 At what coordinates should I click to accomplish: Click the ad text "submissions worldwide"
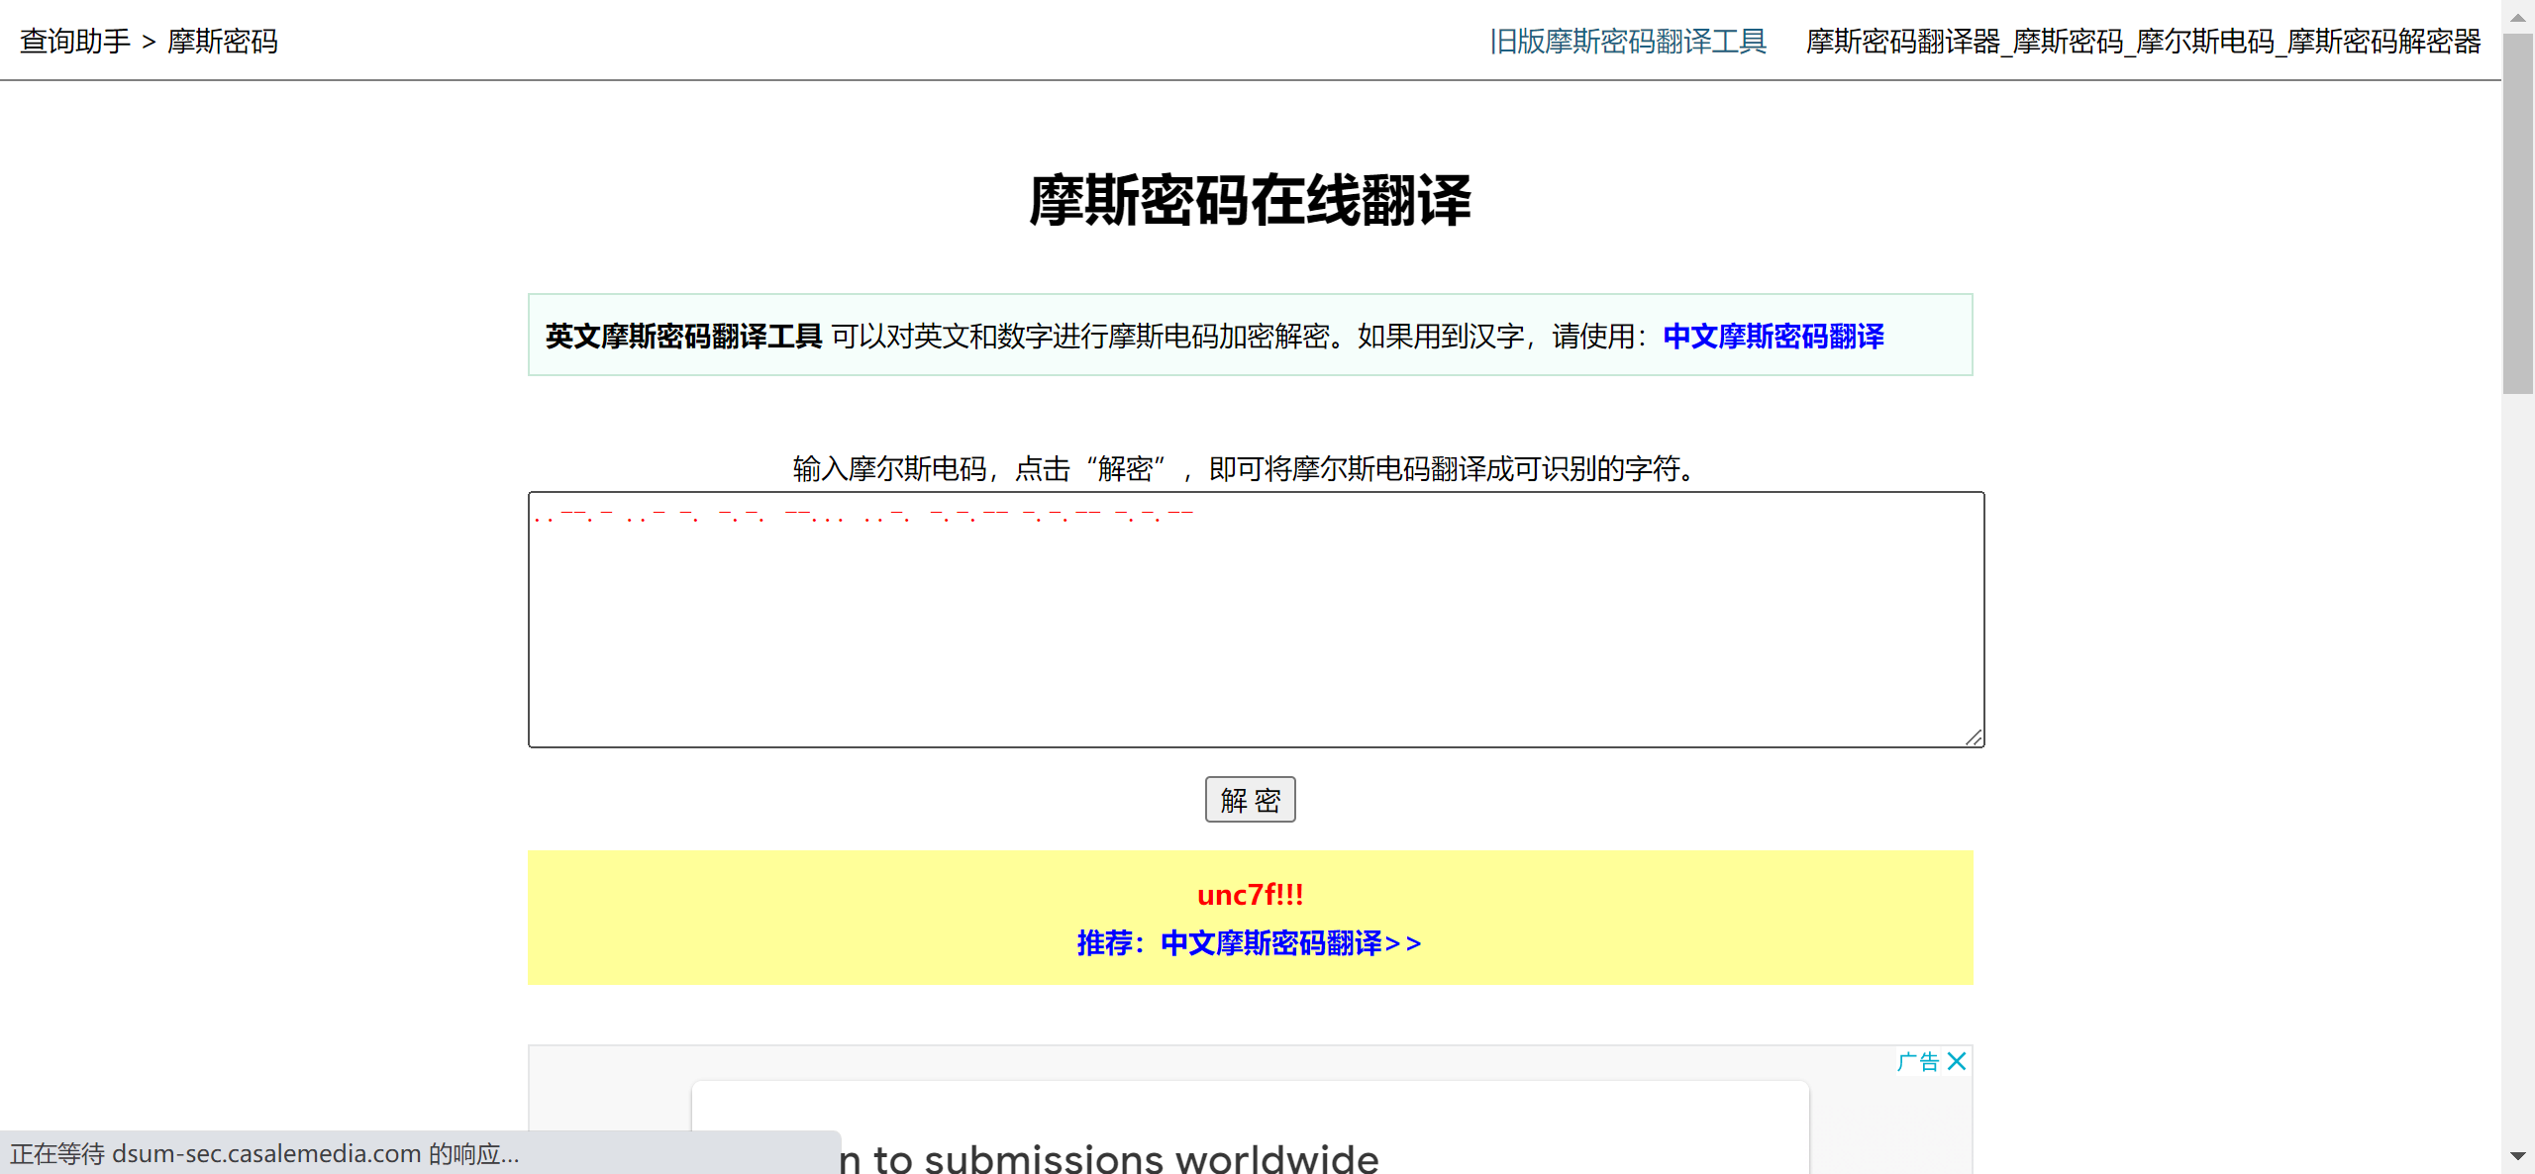(x=1151, y=1158)
